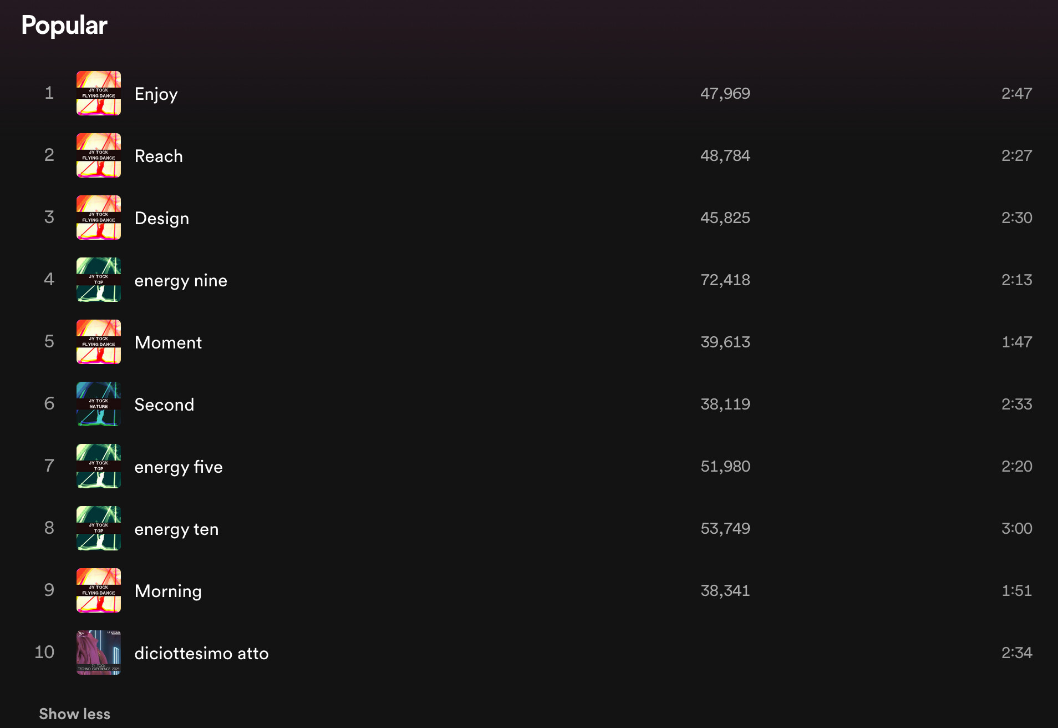This screenshot has height=728, width=1058.
Task: Open the Enjoy song title
Action: [156, 94]
